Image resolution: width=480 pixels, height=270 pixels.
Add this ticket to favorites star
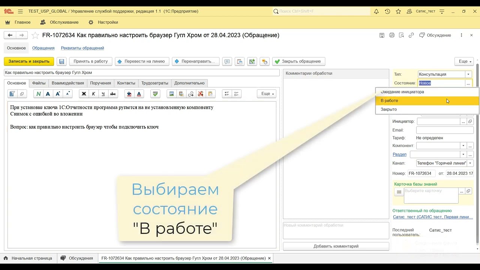pyautogui.click(x=35, y=35)
